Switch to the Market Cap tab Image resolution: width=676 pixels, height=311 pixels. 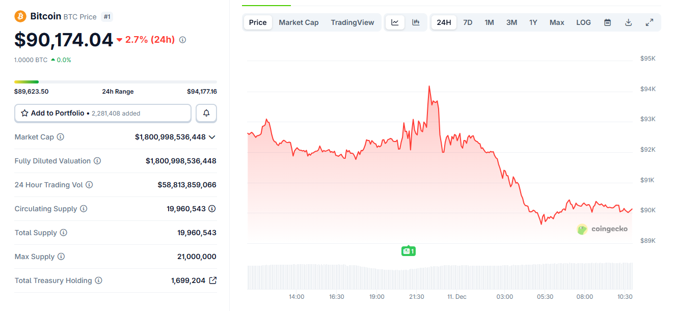(x=299, y=22)
